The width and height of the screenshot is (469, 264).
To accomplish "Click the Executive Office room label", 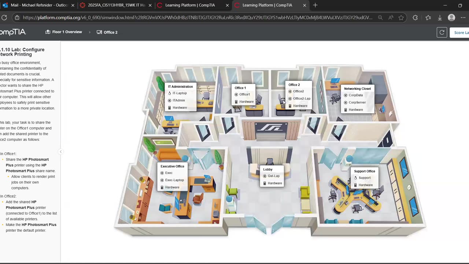I will tap(172, 166).
